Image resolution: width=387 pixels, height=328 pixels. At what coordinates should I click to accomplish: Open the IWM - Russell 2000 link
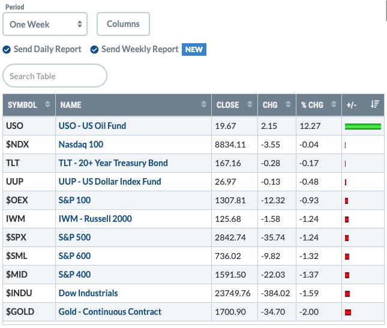pos(95,219)
